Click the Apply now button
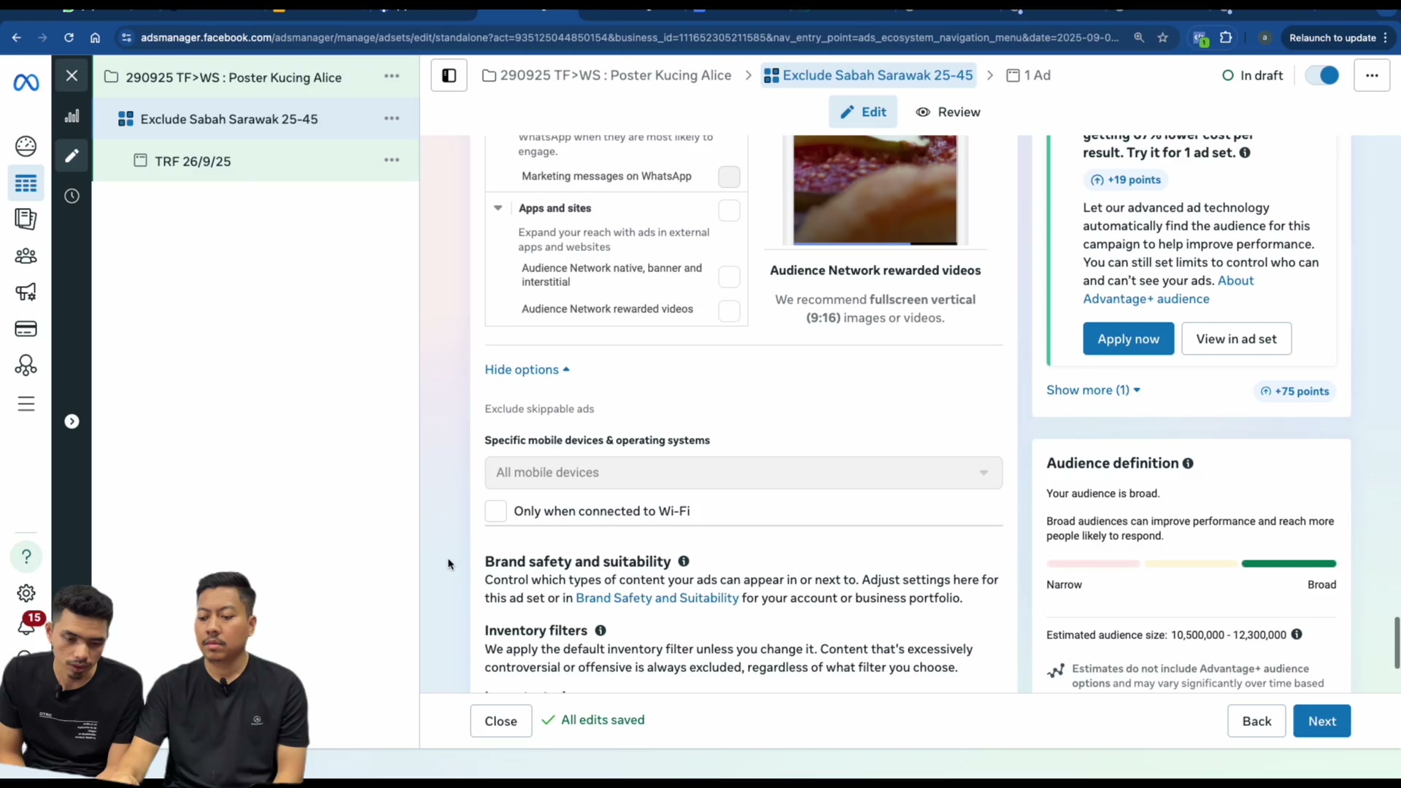The width and height of the screenshot is (1401, 788). pyautogui.click(x=1128, y=339)
